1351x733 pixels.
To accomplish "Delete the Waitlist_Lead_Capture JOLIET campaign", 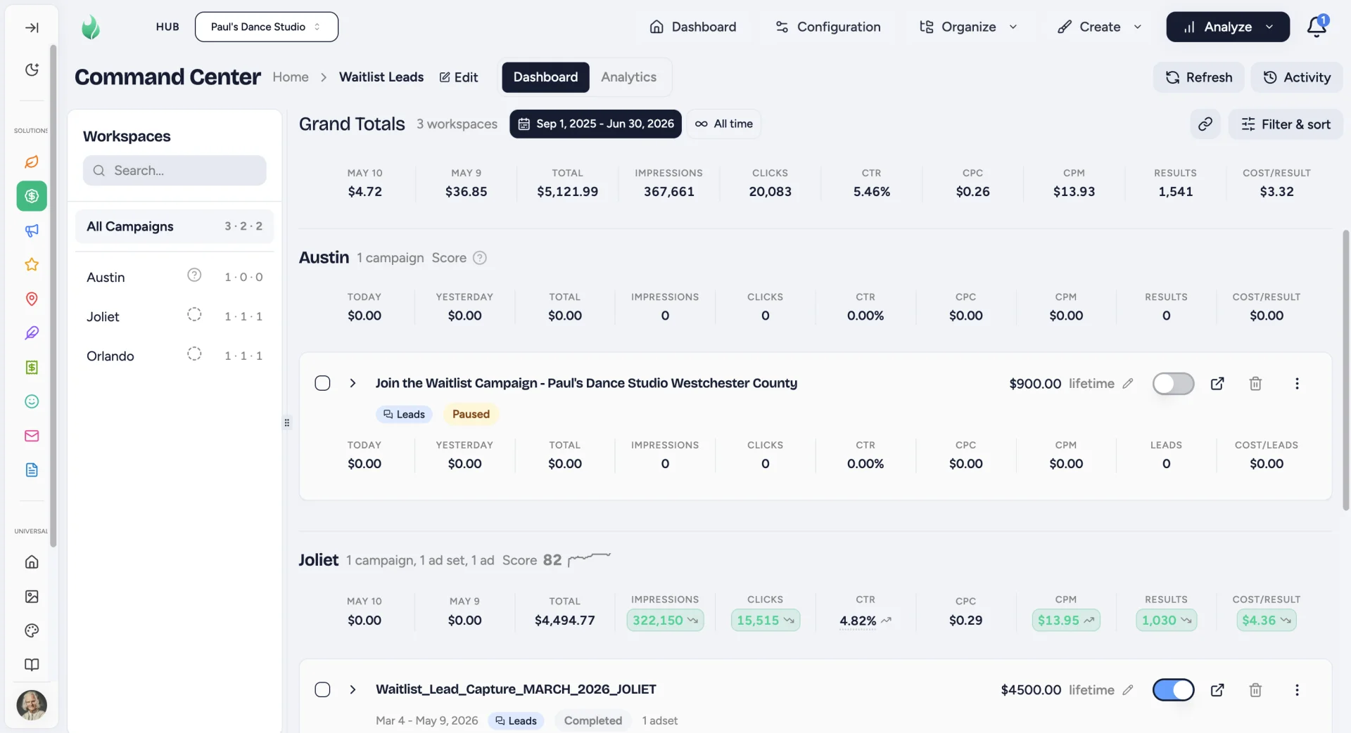I will (1255, 690).
